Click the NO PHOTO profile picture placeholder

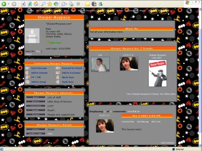(x=32, y=36)
